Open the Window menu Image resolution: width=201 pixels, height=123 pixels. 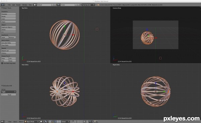(25, 5)
